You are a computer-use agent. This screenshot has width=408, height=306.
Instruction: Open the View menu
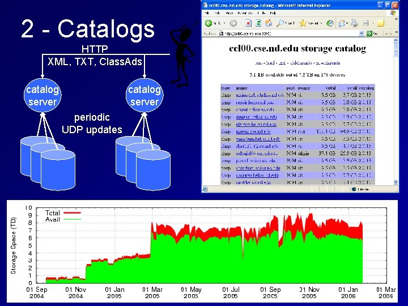pos(229,12)
